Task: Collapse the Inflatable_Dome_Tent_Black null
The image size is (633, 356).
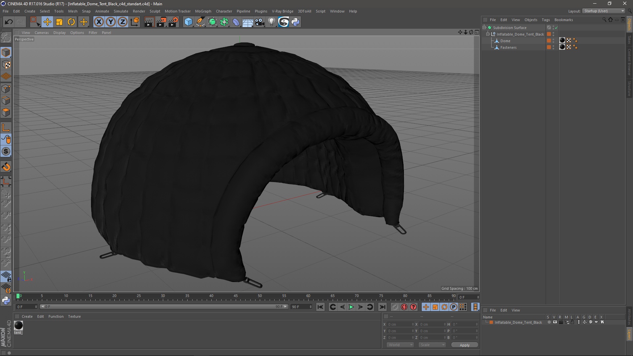Action: (488, 34)
